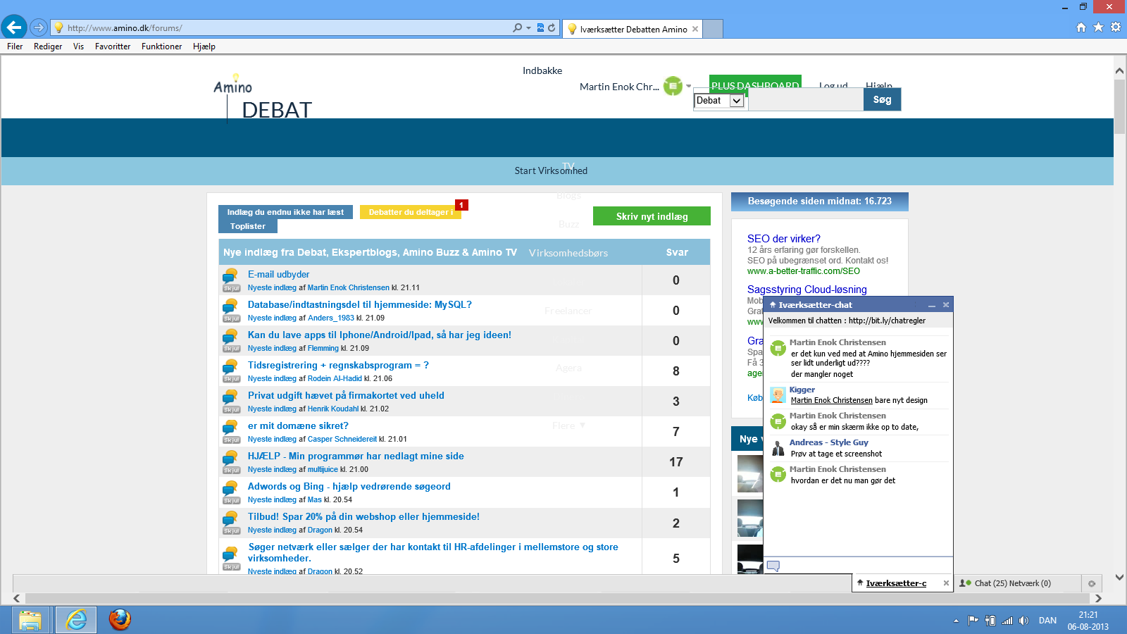Open a new blank browser tab
The image size is (1127, 634).
click(714, 29)
